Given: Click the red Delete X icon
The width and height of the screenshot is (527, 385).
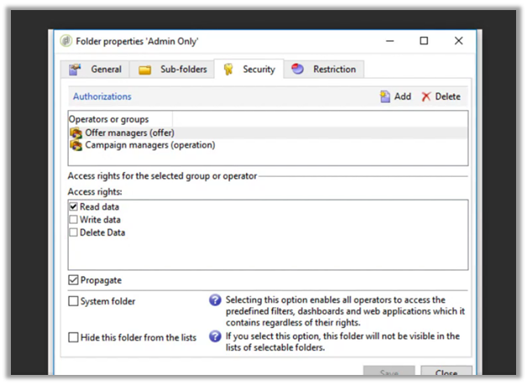Looking at the screenshot, I should point(426,96).
